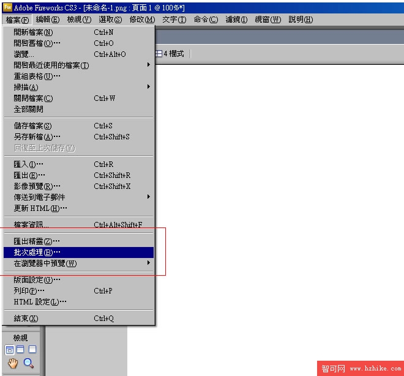404x376 pixels.
Task: Choose 批次處理 from the file menu
Action: pyautogui.click(x=37, y=253)
